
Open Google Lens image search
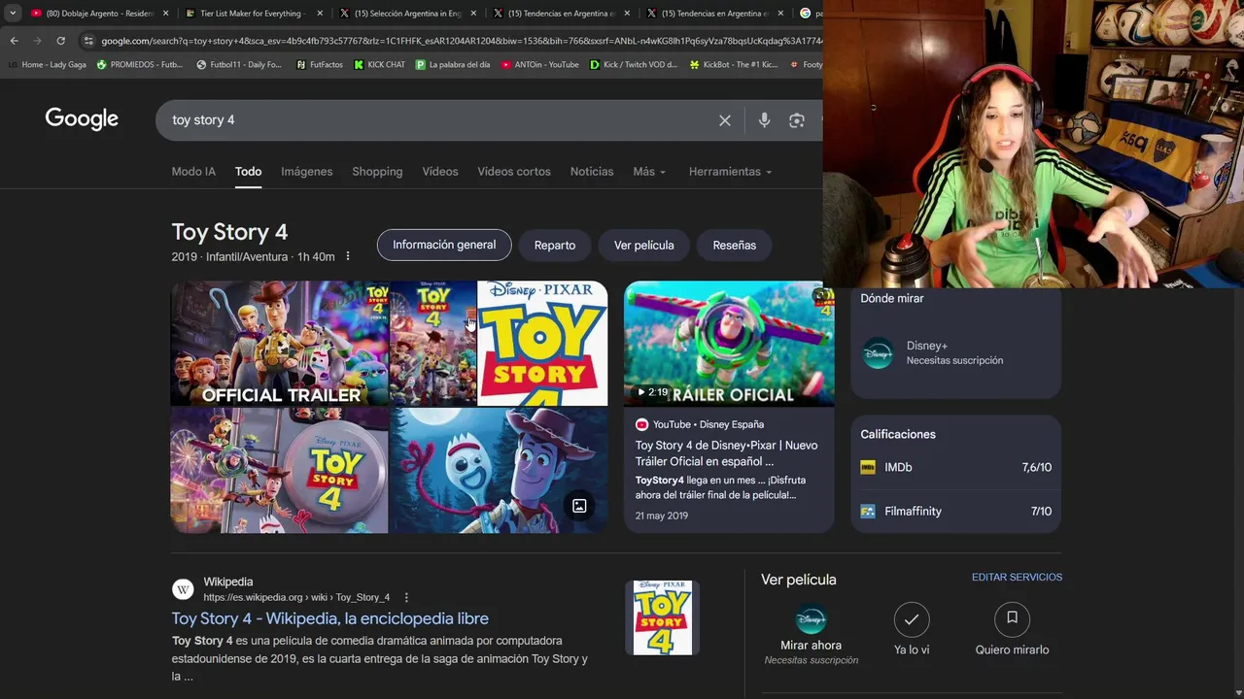[x=797, y=120]
